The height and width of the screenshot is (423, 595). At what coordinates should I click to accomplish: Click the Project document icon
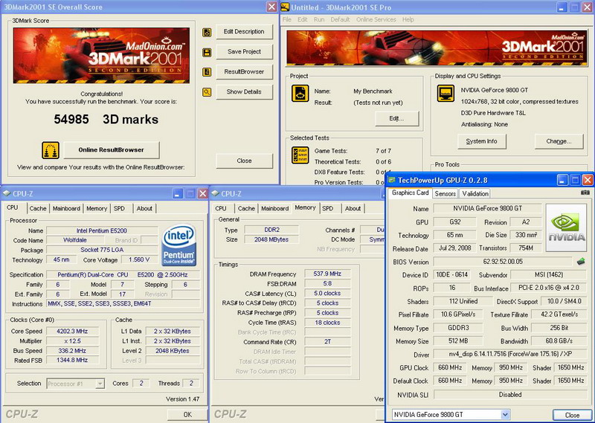click(x=300, y=94)
